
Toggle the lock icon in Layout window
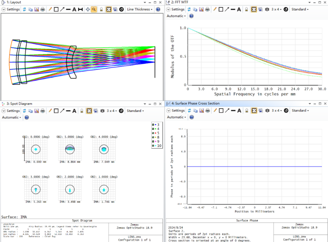pos(101,9)
